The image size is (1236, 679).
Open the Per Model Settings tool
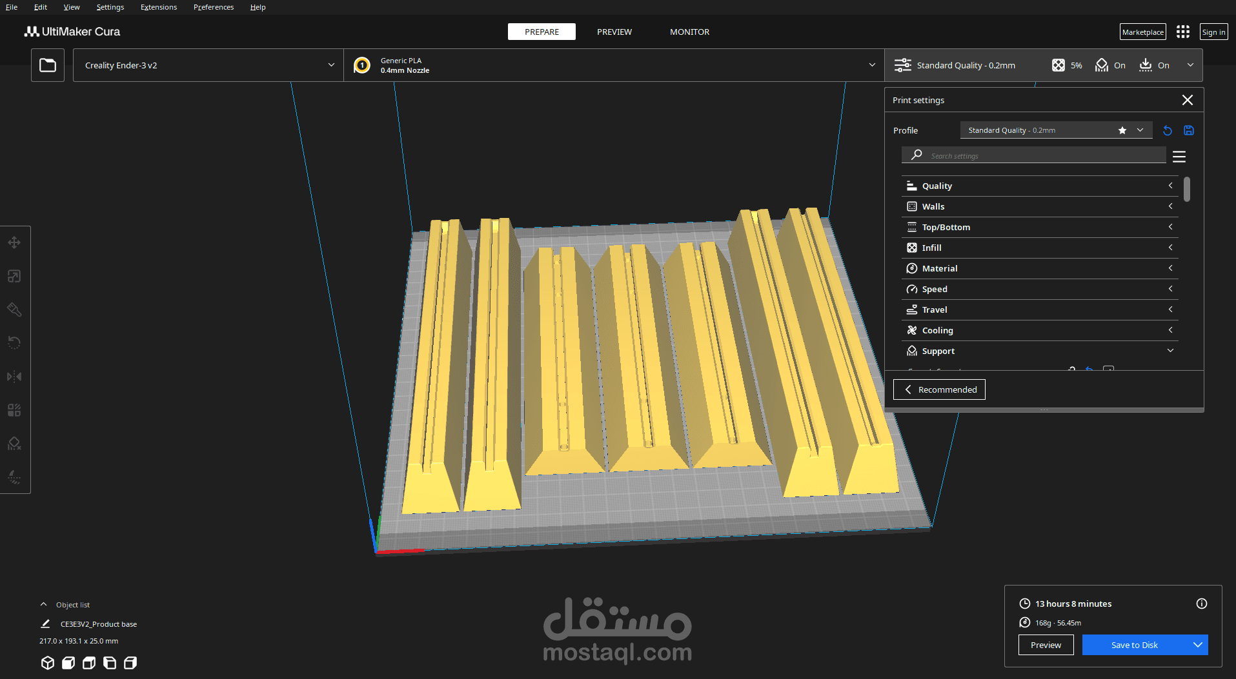pos(14,410)
